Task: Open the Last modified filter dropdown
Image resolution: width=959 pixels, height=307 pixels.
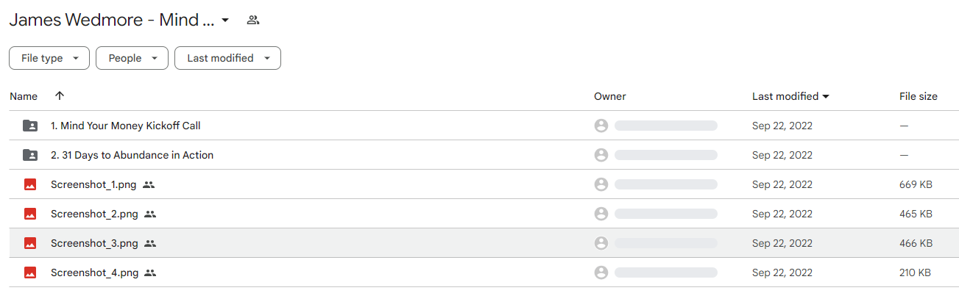Action: pyautogui.click(x=227, y=58)
